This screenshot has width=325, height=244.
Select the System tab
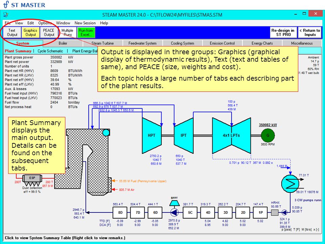coord(23,43)
